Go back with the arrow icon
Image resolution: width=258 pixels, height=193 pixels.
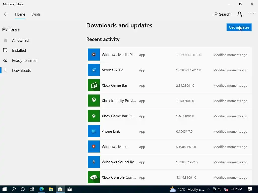tap(6, 14)
